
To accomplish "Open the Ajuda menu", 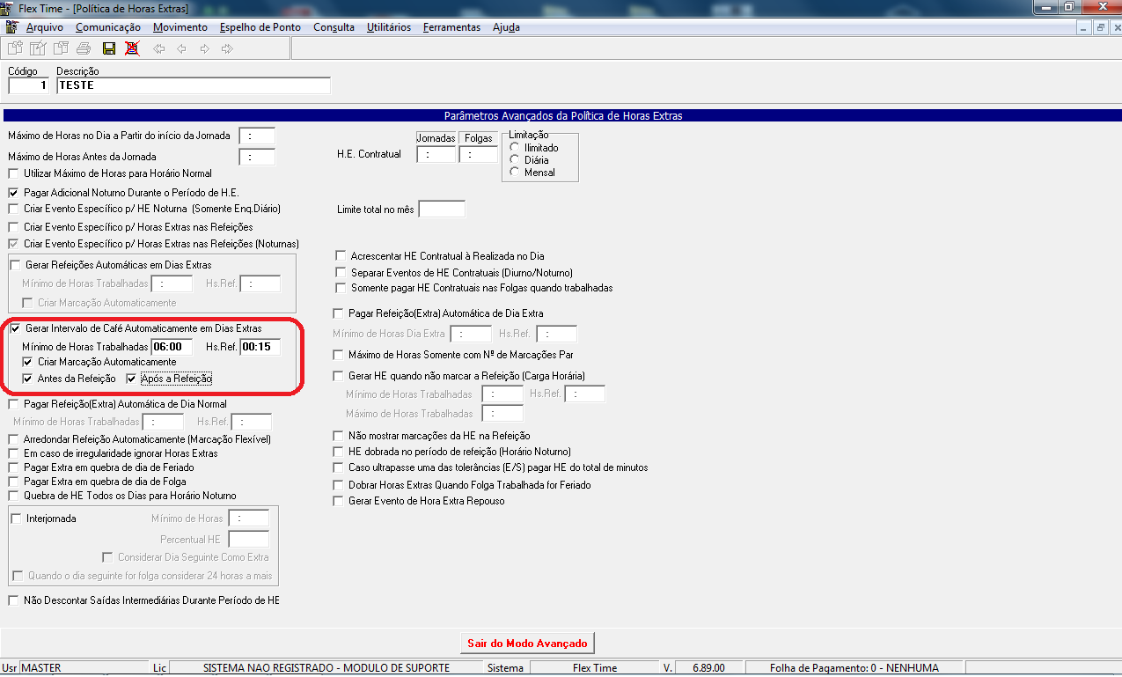I will pyautogui.click(x=506, y=27).
